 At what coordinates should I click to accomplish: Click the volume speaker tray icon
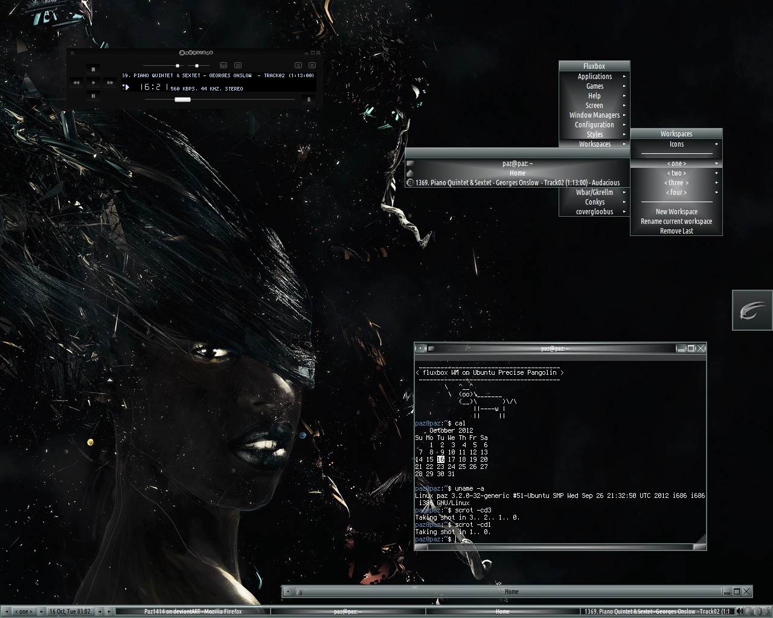coord(740,611)
